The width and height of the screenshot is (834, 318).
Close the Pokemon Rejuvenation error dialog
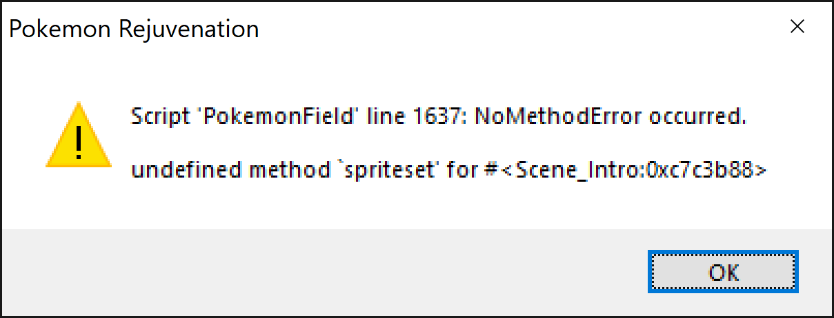click(x=797, y=27)
